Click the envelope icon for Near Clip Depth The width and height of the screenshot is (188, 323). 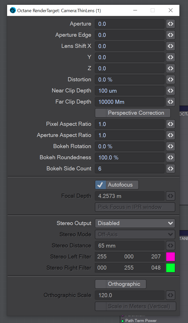pos(171,91)
